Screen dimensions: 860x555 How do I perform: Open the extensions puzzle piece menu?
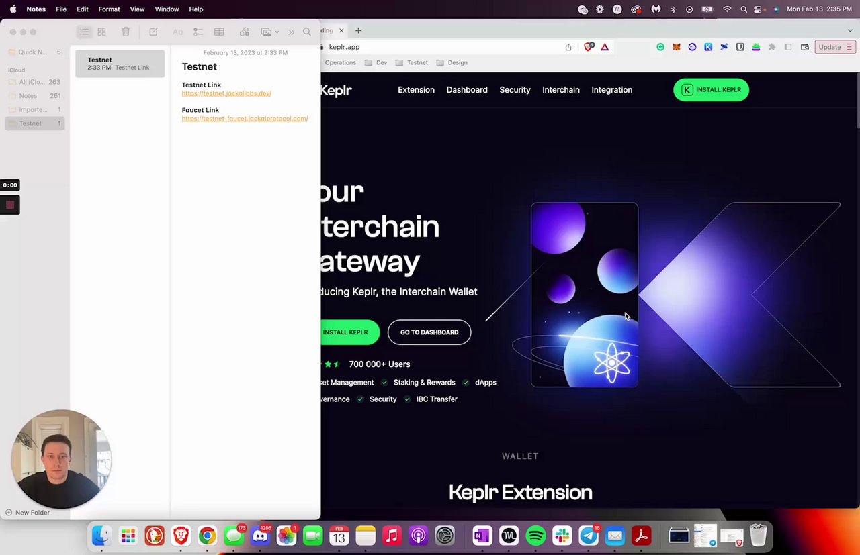click(x=772, y=47)
